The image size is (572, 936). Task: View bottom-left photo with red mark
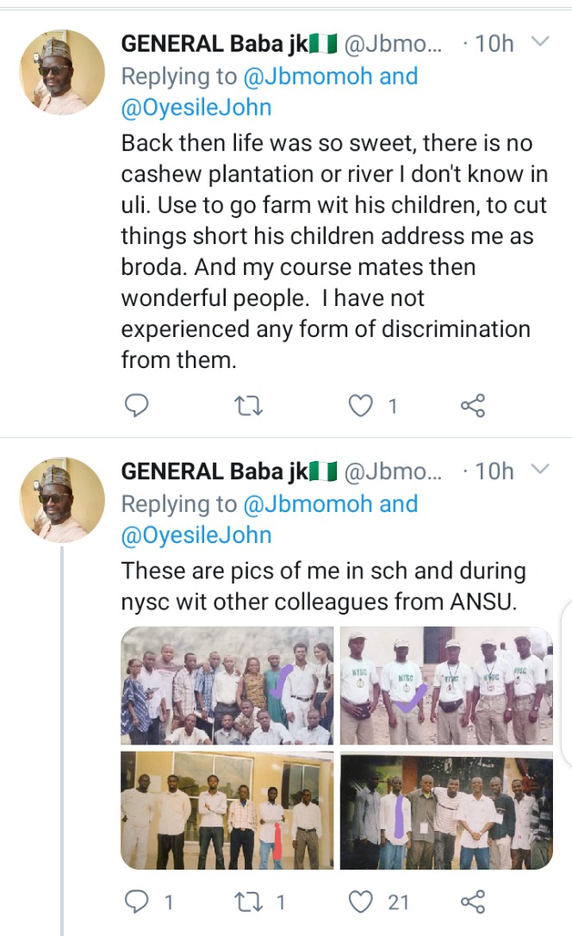227,810
